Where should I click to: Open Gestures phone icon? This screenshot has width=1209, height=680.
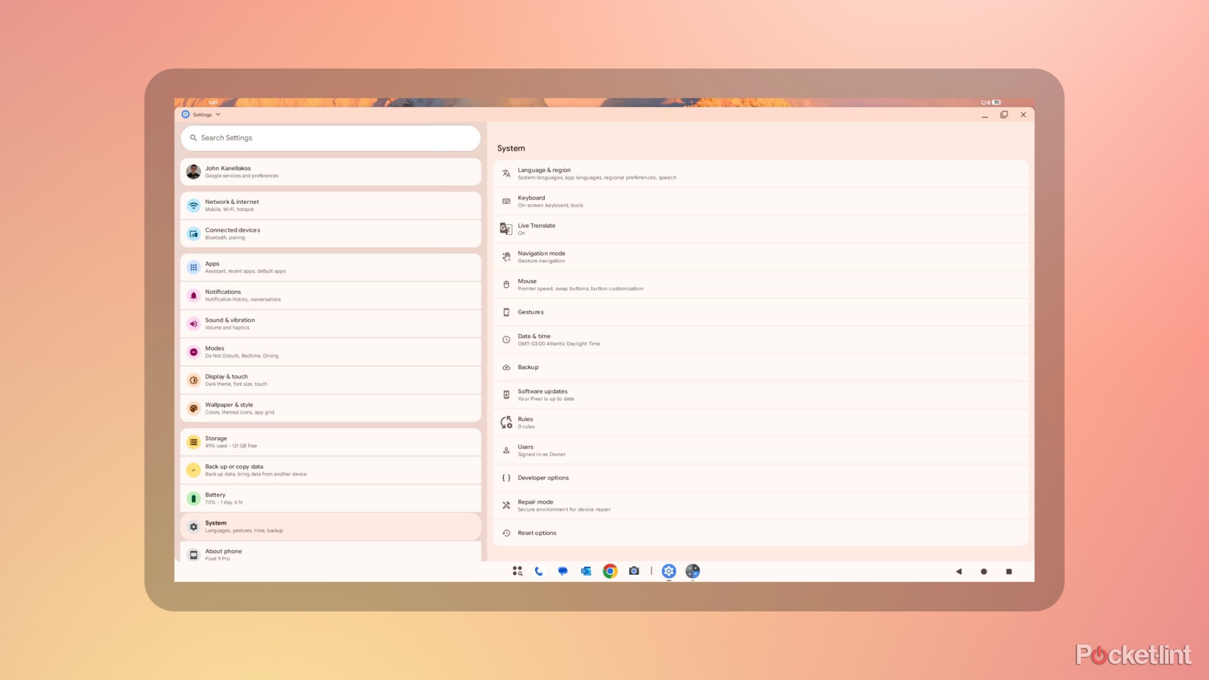506,312
